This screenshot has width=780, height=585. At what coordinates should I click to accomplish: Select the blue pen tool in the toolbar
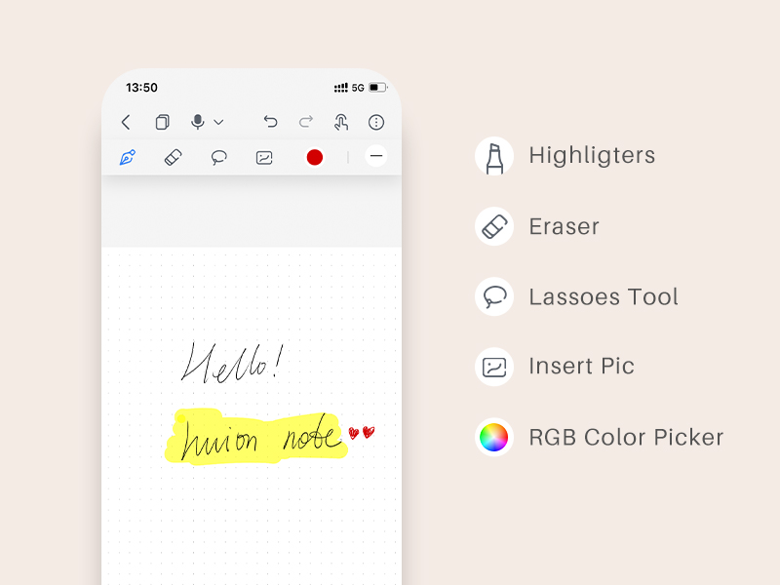click(x=128, y=157)
